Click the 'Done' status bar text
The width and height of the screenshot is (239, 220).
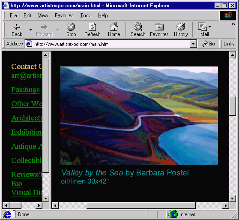click(24, 214)
